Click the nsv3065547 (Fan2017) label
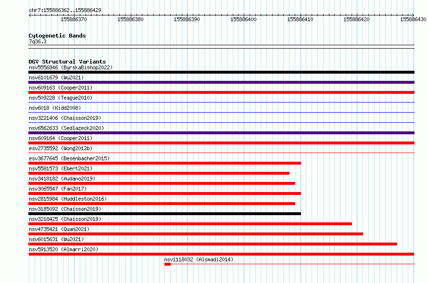 [58, 189]
